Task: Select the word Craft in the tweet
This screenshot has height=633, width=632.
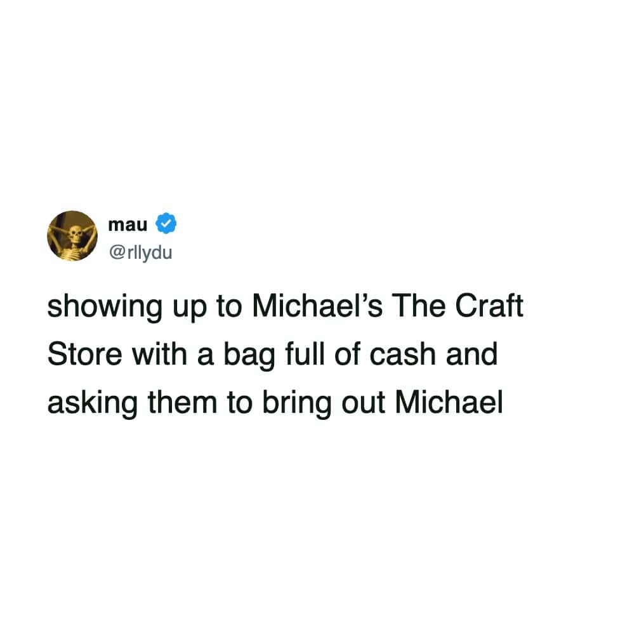Action: (x=489, y=306)
